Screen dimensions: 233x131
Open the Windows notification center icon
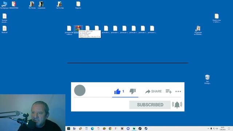point(229,128)
